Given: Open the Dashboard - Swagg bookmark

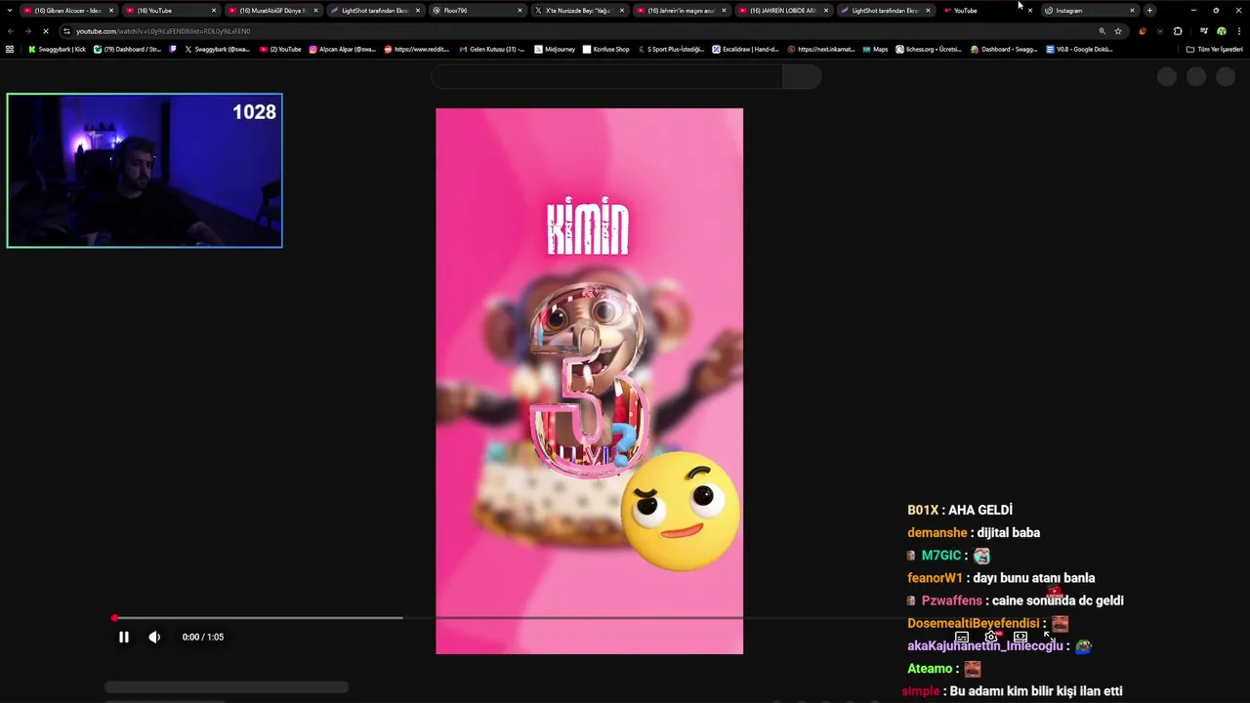Looking at the screenshot, I should [x=1004, y=49].
